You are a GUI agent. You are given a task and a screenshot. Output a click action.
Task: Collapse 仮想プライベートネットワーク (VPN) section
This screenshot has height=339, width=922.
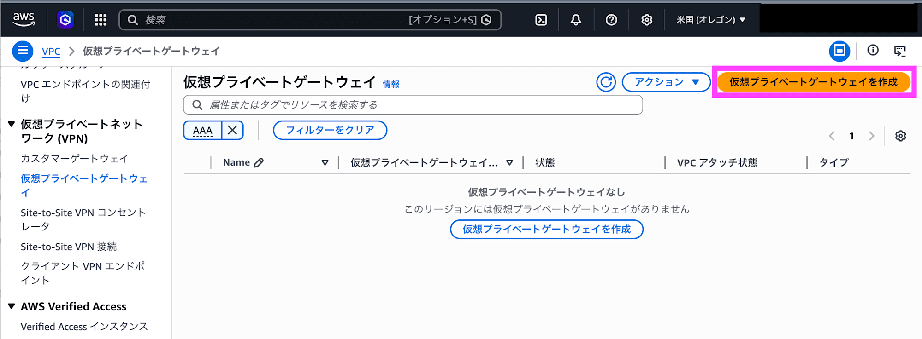click(12, 124)
